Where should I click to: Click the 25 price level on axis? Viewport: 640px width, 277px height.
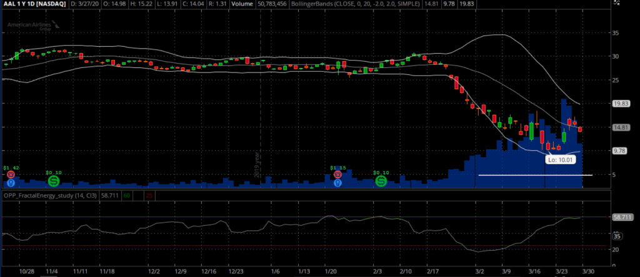pyautogui.click(x=617, y=80)
